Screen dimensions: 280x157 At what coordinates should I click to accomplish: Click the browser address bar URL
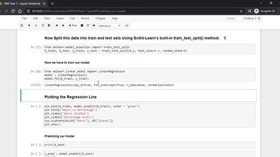click(x=79, y=11)
